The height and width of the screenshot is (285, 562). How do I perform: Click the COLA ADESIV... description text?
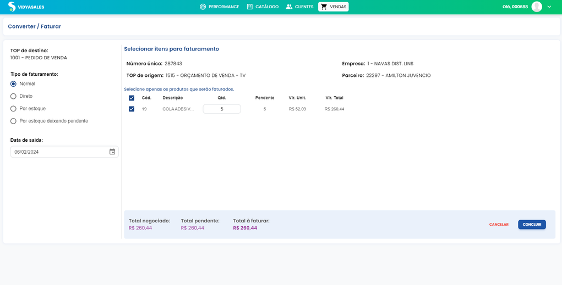[x=178, y=109]
